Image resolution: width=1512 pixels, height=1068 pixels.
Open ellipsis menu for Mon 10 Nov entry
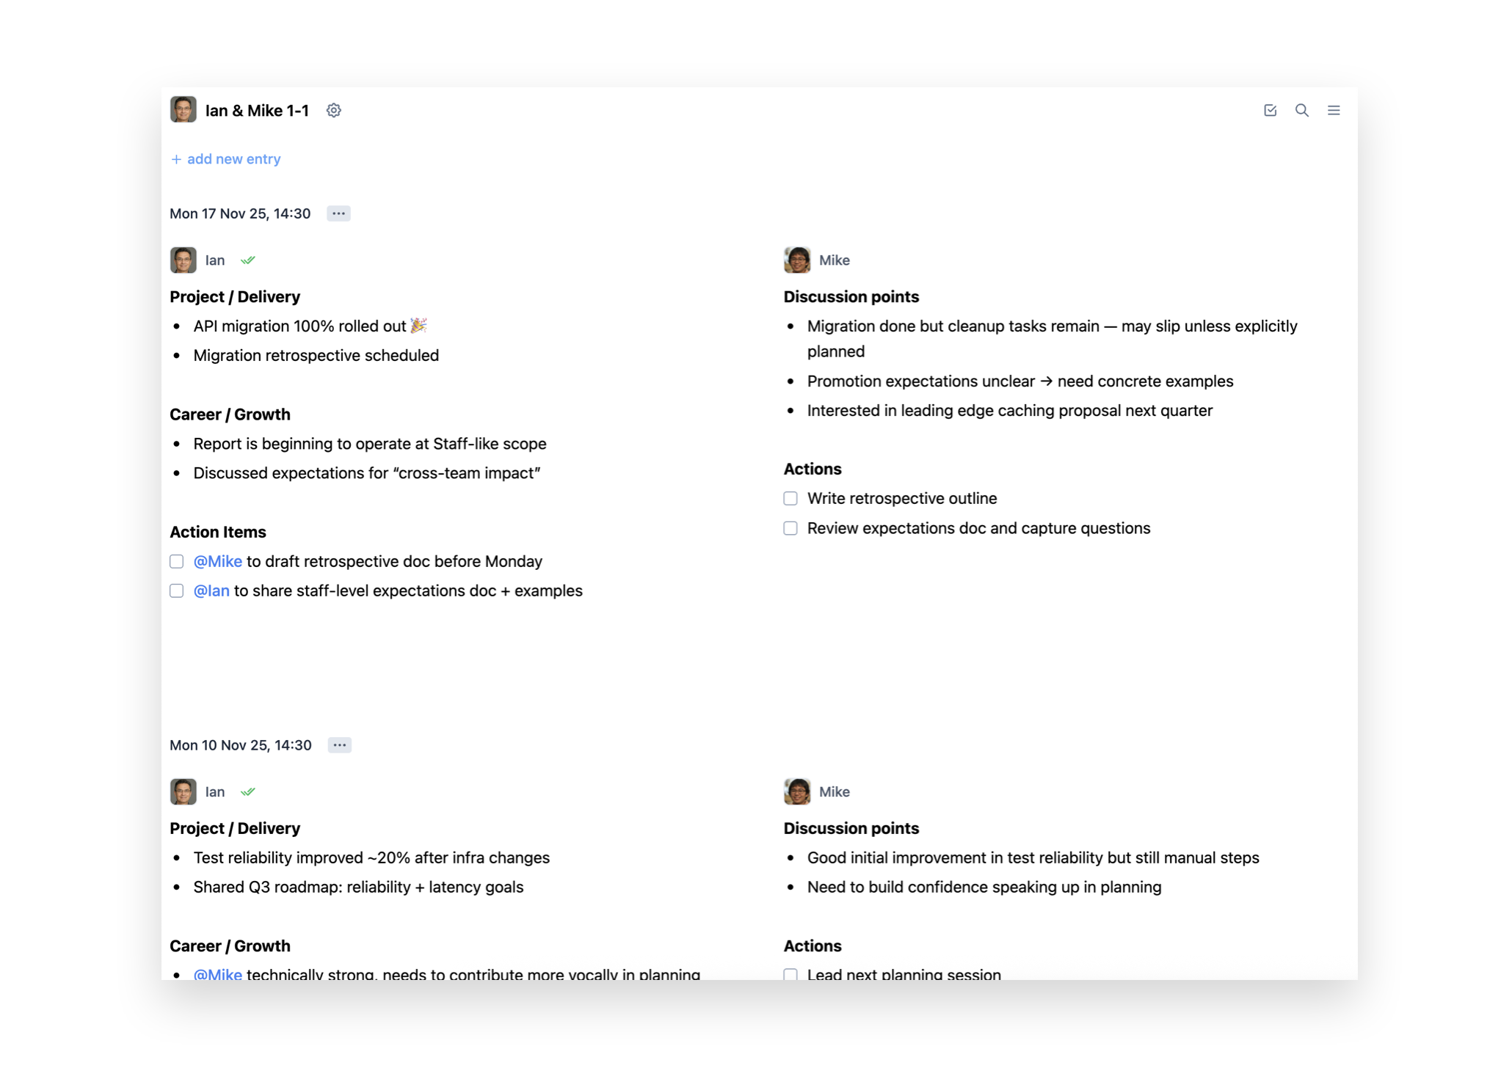(339, 745)
